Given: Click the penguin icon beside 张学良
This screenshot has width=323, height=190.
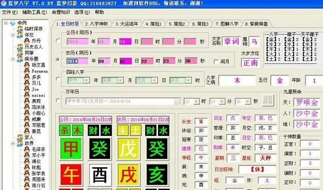Looking at the screenshot, I should coord(27,173).
